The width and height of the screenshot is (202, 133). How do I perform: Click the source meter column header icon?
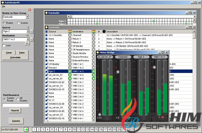point(70,31)
